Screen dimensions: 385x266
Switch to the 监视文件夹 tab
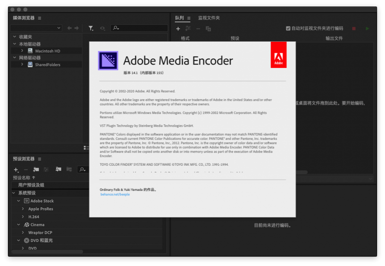209,18
